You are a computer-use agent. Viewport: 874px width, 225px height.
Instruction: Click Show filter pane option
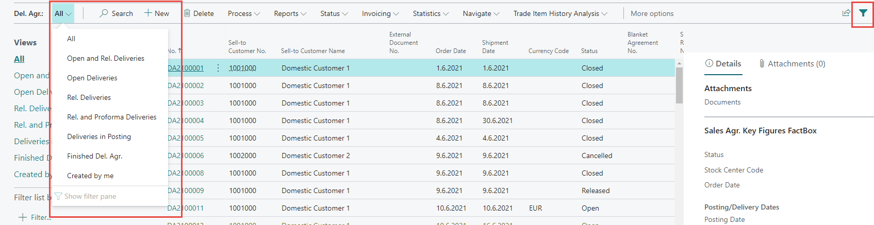point(90,196)
